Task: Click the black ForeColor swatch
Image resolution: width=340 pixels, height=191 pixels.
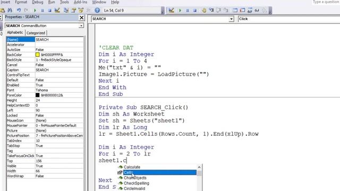Action: (x=38, y=95)
